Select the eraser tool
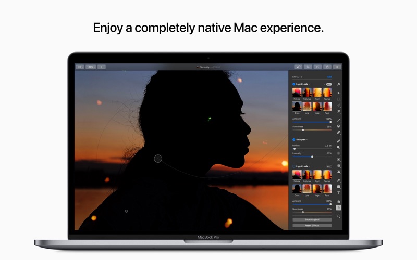This screenshot has width=417, height=260. pyautogui.click(x=338, y=133)
